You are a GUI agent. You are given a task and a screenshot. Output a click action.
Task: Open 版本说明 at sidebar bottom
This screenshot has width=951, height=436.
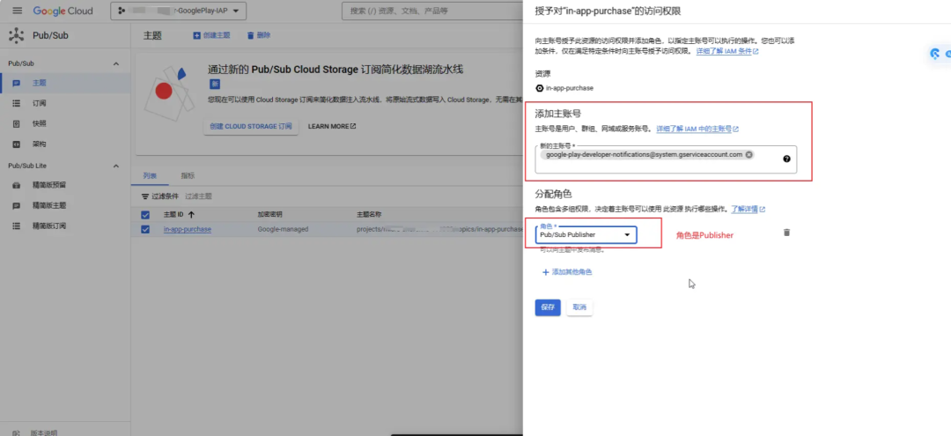tap(44, 433)
